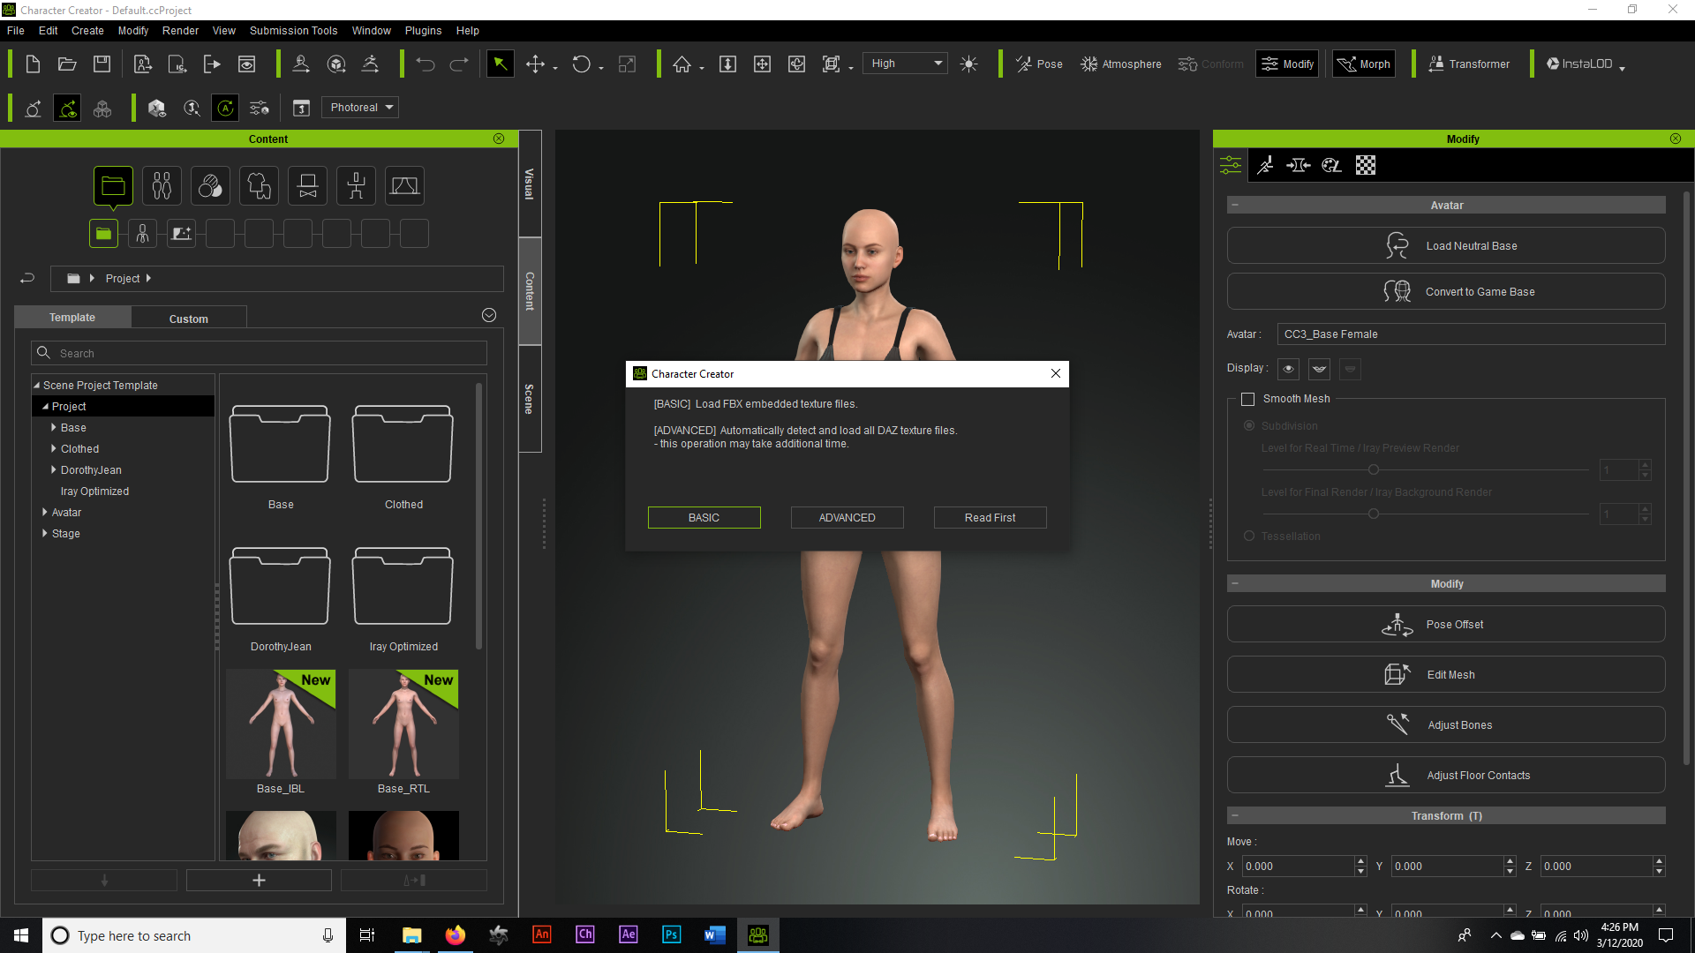Collapse the Transform (T) section
Screen dimensions: 1695x953
[x=1235, y=816]
